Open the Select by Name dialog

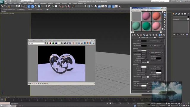[23, 6]
